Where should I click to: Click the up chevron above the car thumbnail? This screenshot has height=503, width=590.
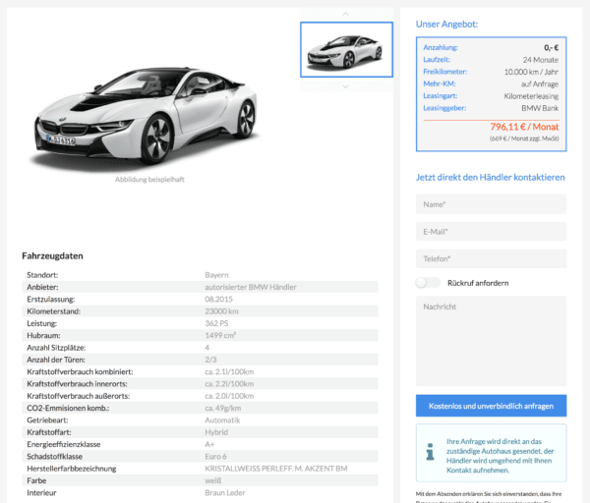(x=345, y=14)
